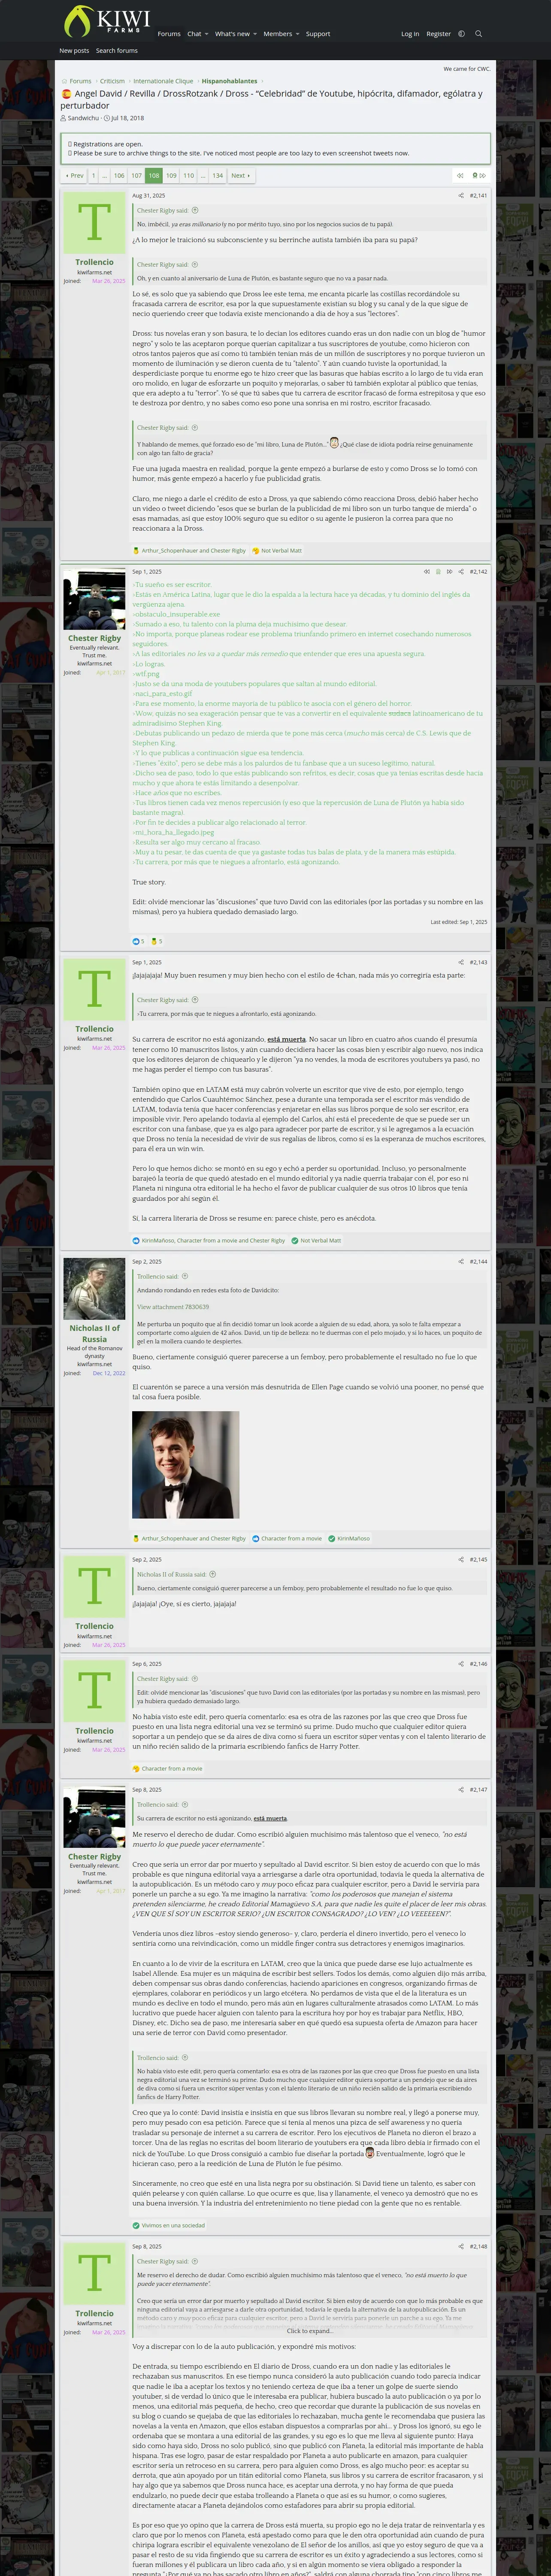The width and height of the screenshot is (551, 2576).
Task: Click previous-highlight arrows beside page navigation
Action: click(460, 175)
